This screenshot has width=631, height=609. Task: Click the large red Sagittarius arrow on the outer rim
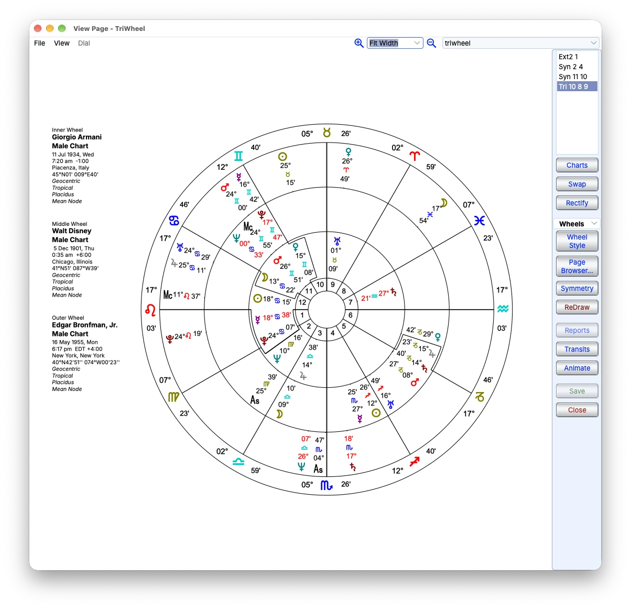tap(415, 461)
